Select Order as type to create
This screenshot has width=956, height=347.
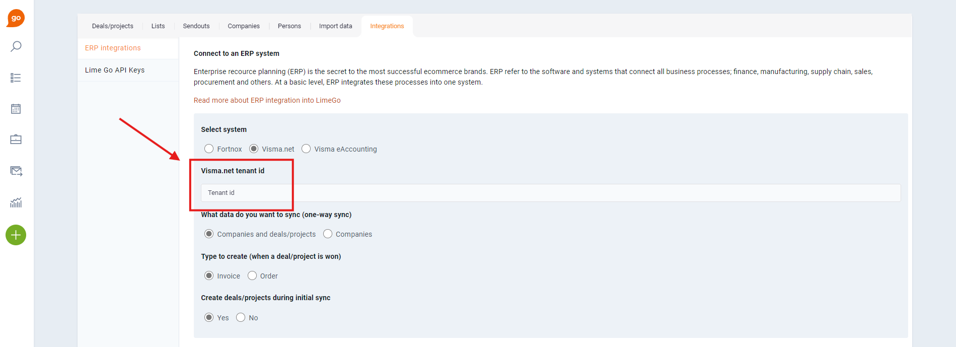click(x=252, y=275)
